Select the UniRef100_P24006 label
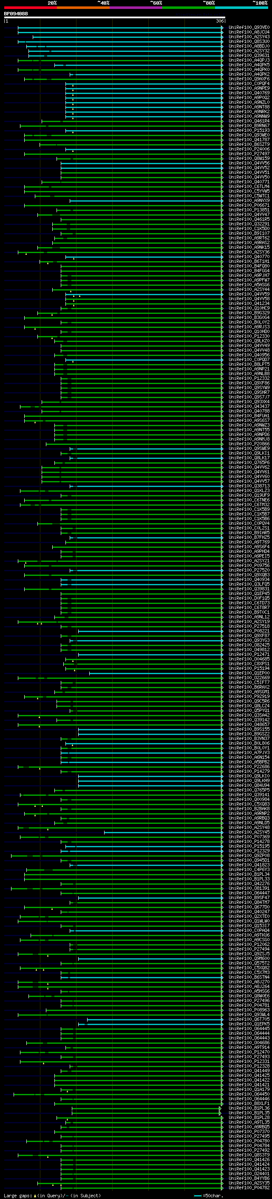This screenshot has height=1199, width=272. coord(249,149)
